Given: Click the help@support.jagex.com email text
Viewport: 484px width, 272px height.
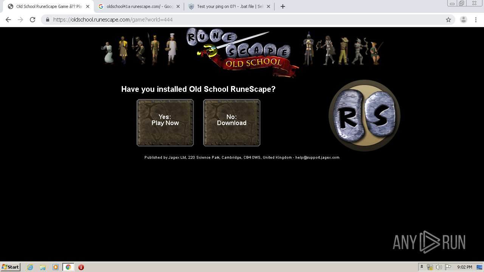Looking at the screenshot, I should (x=317, y=158).
